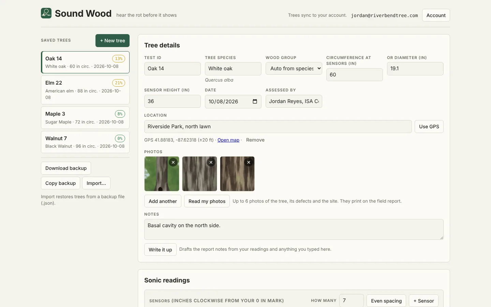This screenshot has height=307, width=491.
Task: Click the account email jordan@riverbendtree.com
Action: point(384,15)
